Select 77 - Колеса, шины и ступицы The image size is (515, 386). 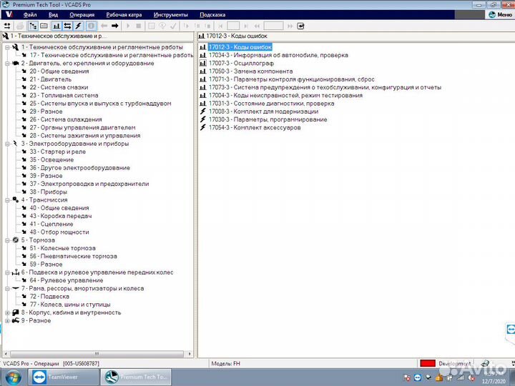(x=70, y=305)
